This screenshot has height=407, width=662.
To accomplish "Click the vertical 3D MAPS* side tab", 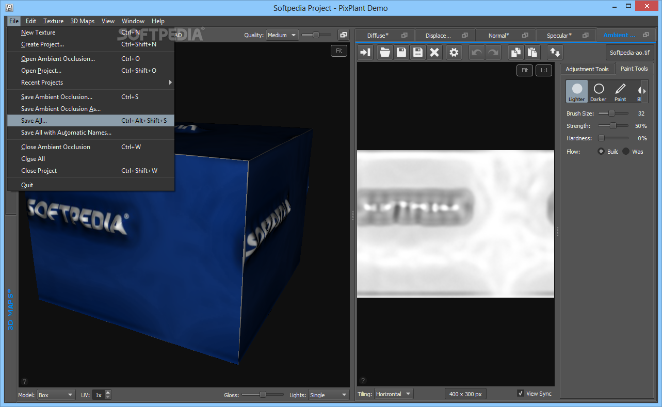I will click(x=11, y=308).
